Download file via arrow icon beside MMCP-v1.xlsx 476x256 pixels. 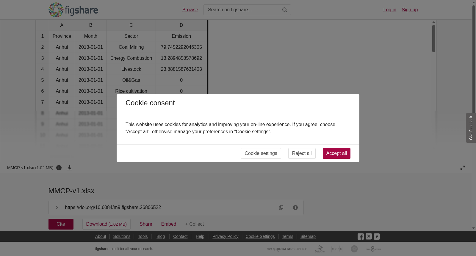click(70, 168)
